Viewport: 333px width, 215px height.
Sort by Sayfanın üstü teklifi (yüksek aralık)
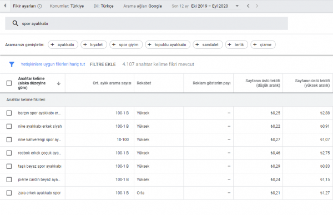[312, 83]
